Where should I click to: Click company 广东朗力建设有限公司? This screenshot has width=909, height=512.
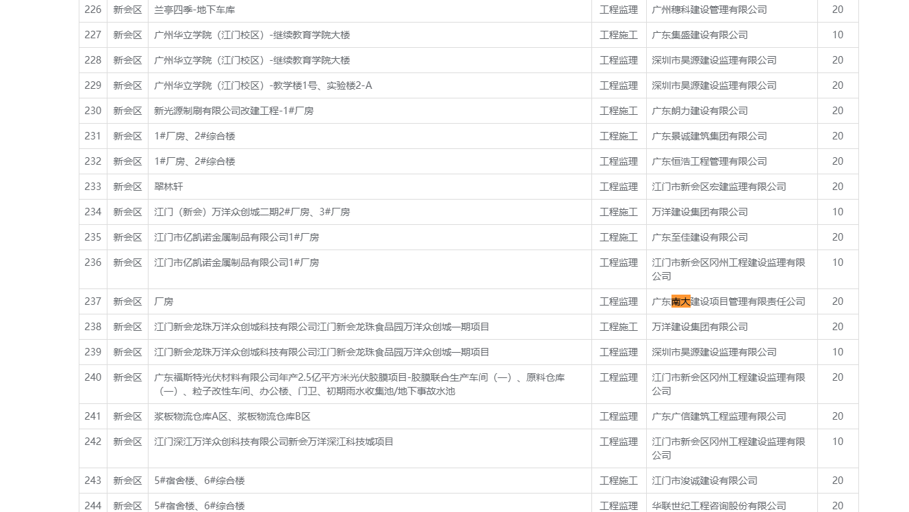pos(700,111)
